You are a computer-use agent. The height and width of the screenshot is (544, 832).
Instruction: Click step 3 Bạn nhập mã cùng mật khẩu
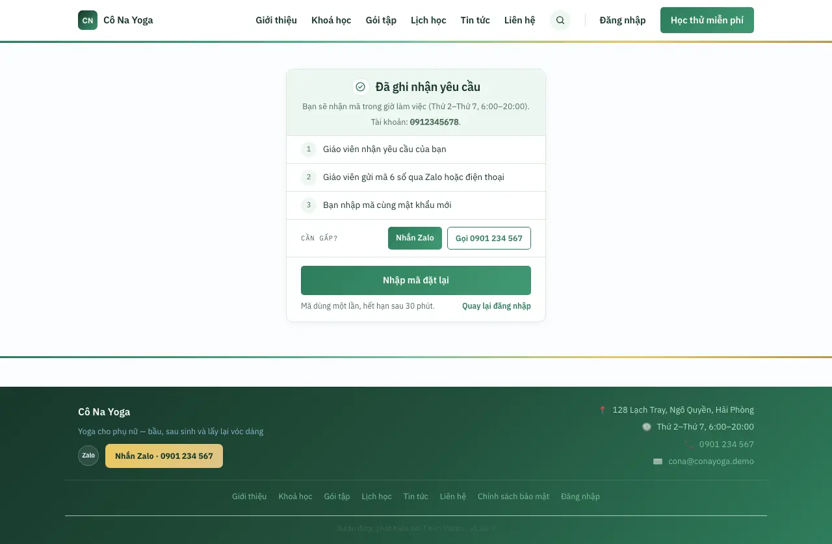click(416, 205)
